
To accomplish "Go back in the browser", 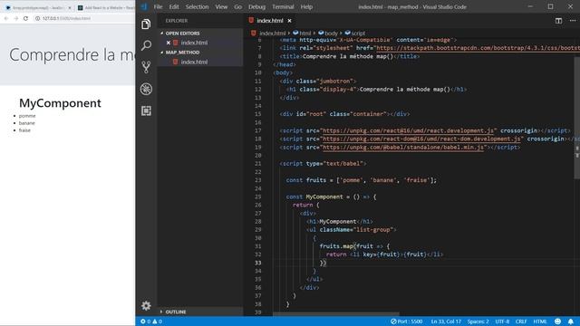I will (x=6, y=18).
